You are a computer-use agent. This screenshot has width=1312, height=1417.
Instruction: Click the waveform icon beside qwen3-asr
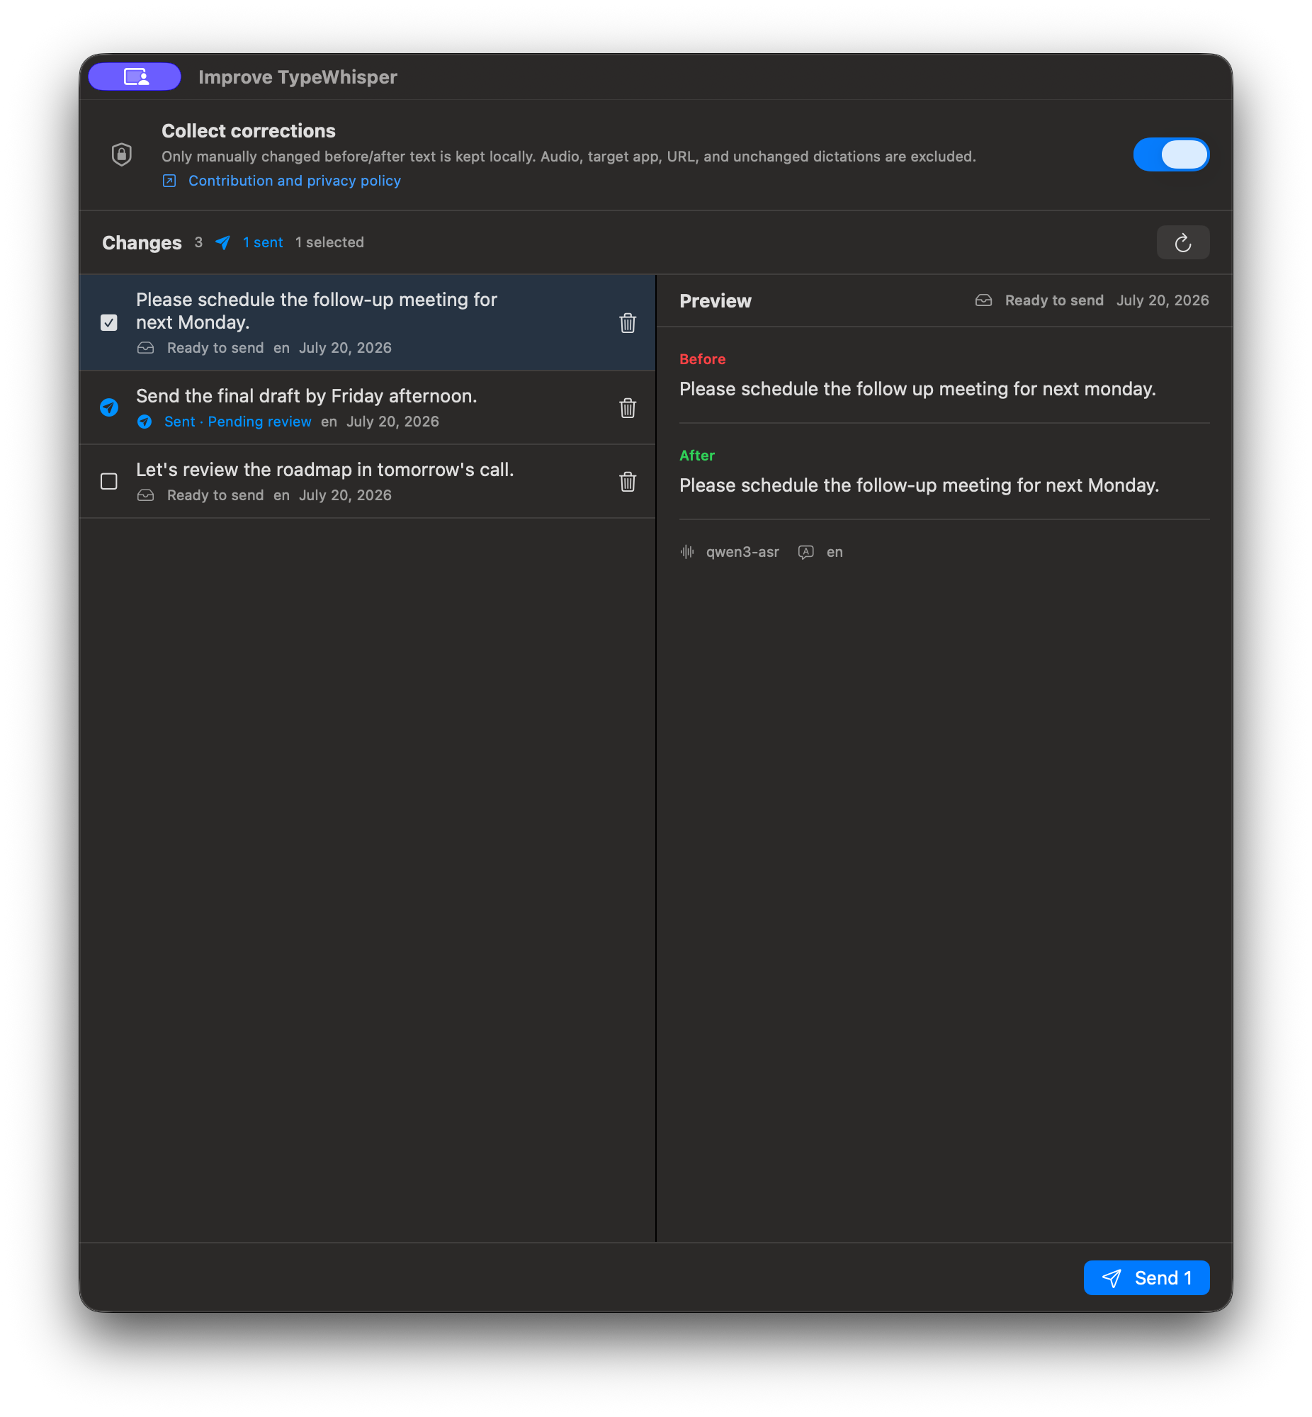point(687,552)
